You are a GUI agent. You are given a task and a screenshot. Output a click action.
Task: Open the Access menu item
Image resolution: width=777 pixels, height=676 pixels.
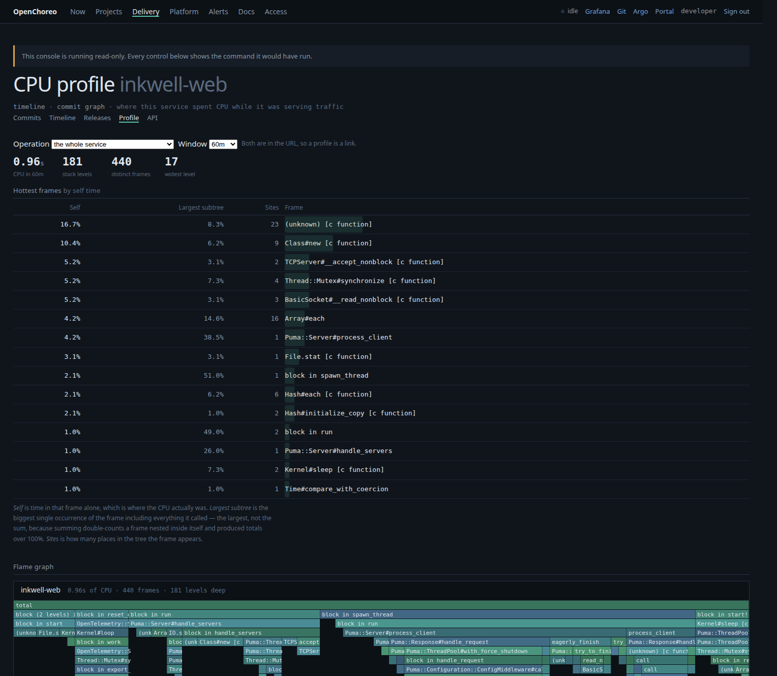click(x=276, y=12)
